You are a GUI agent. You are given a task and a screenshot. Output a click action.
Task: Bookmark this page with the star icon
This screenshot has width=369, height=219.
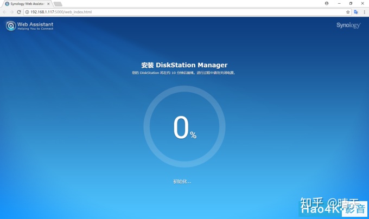click(x=348, y=12)
